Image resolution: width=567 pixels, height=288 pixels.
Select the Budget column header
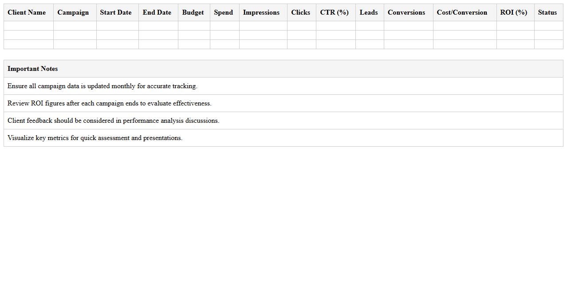pyautogui.click(x=193, y=12)
